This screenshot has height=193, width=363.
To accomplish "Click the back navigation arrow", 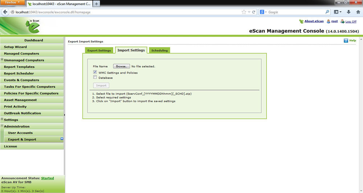I will [5, 12].
